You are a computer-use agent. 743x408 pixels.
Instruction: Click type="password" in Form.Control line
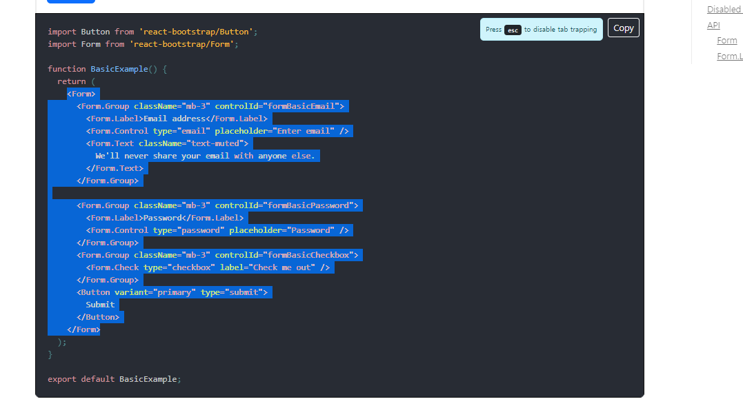click(188, 230)
